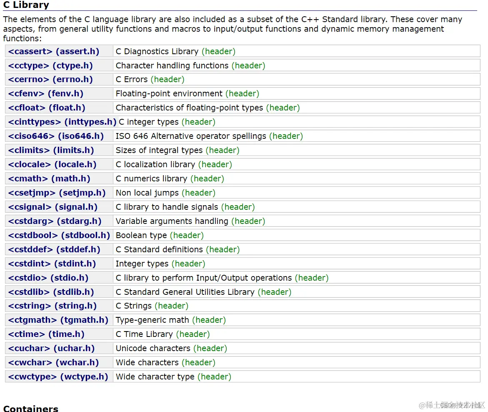This screenshot has height=412, width=488.
Task: Click 'C Diagnostics Library' description text
Action: (x=157, y=51)
